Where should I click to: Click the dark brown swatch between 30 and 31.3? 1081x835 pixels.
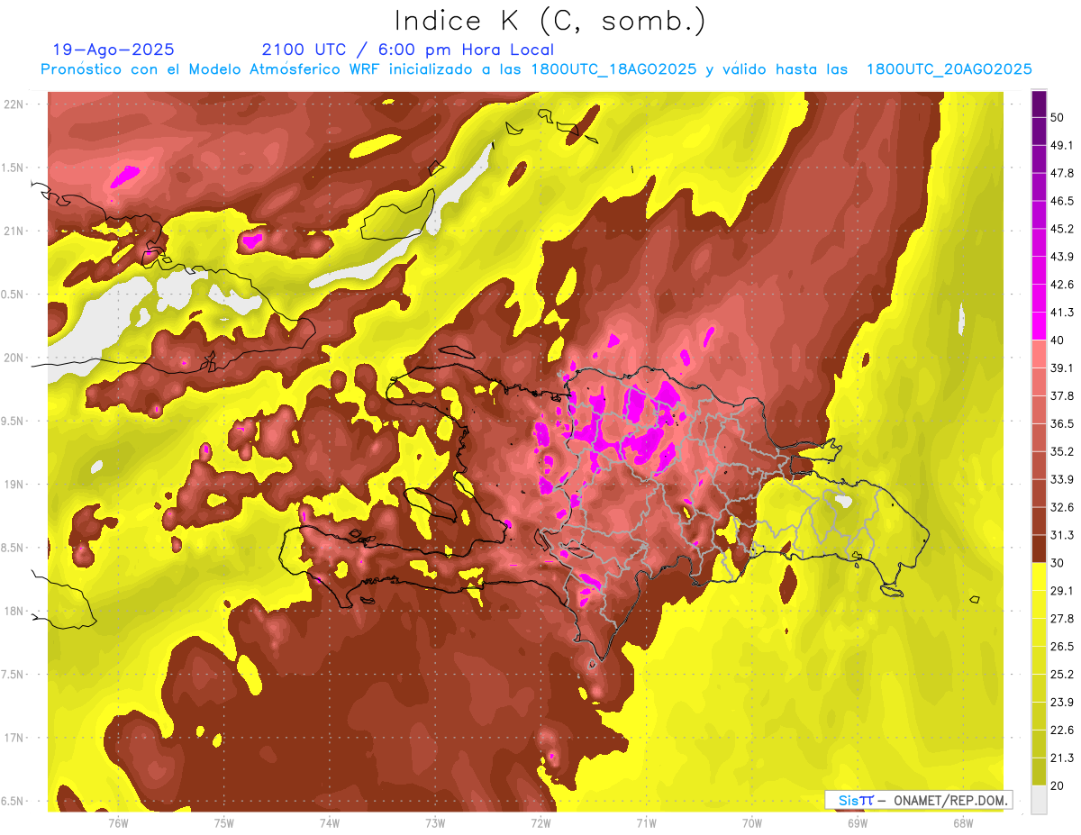coord(1039,549)
